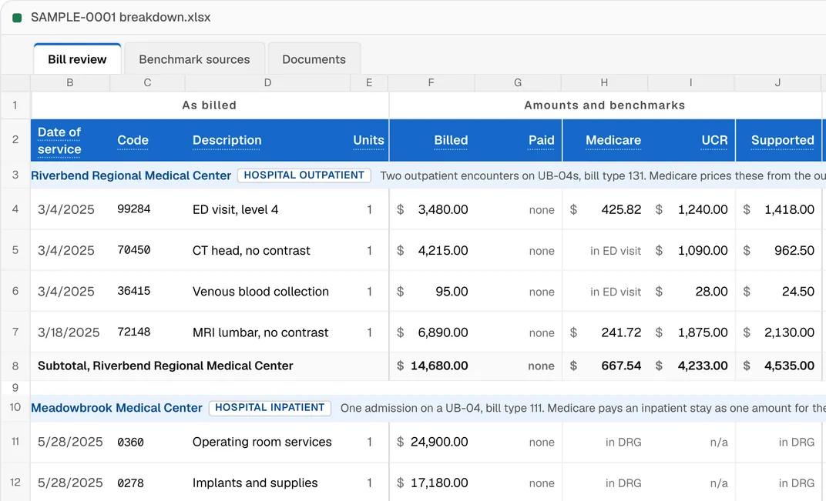
Task: Select the 3/18/2025 date cell
Action: coord(69,332)
